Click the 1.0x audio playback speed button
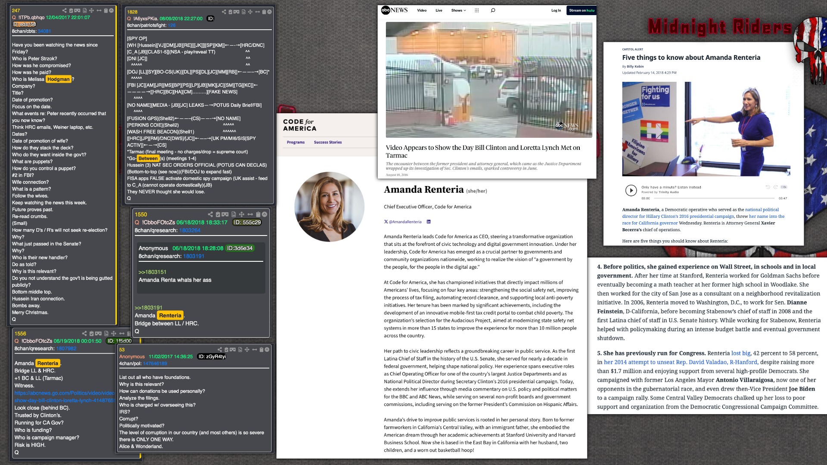827x465 pixels. point(784,187)
